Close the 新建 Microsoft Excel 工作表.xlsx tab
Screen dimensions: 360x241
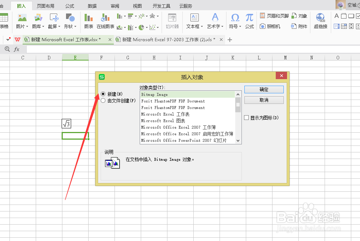[110, 39]
